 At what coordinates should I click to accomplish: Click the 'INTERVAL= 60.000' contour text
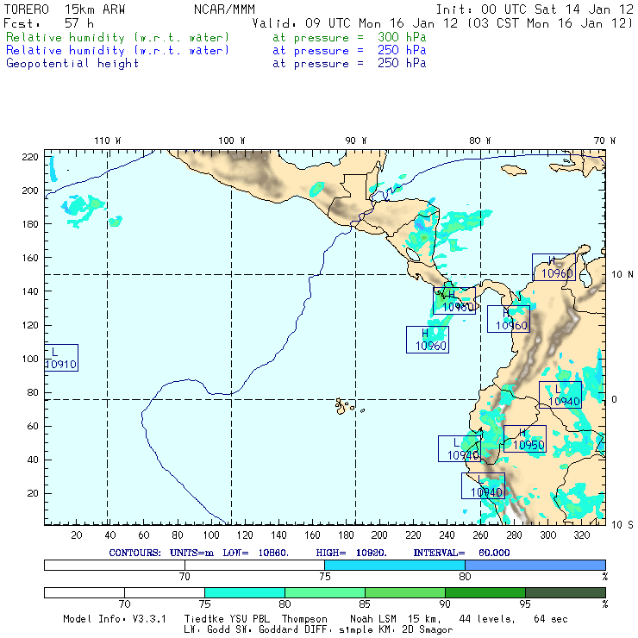[x=462, y=553]
